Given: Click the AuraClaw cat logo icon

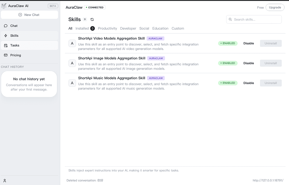Looking at the screenshot, I should click(x=4, y=6).
